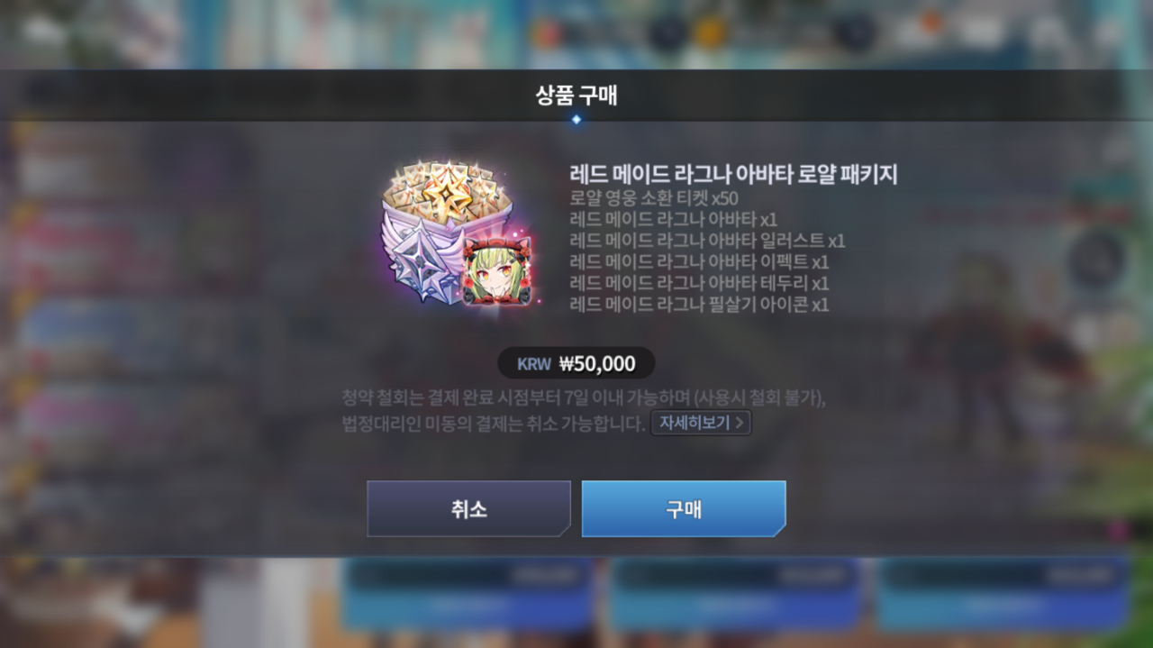Click the Red Maid Ragna avatar portrait

coord(496,271)
